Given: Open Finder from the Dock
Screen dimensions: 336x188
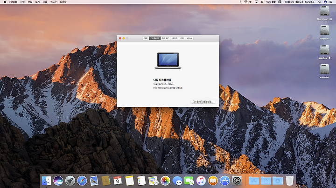Looking at the screenshot, I should [x=46, y=181].
